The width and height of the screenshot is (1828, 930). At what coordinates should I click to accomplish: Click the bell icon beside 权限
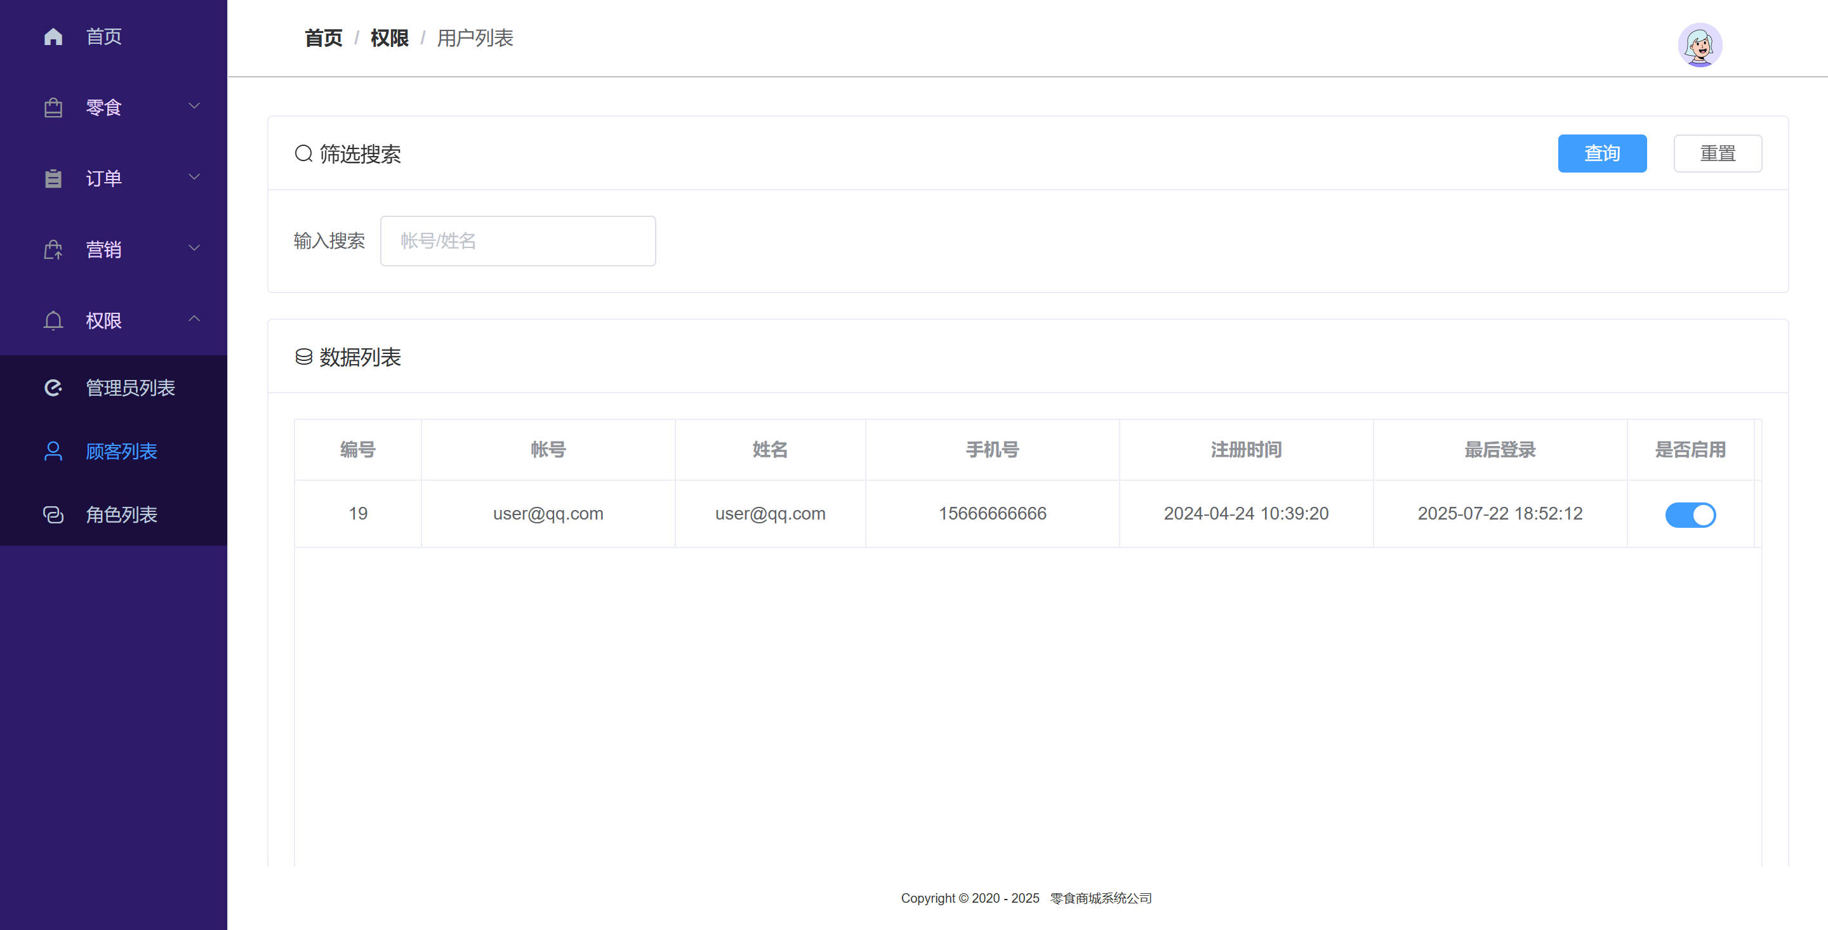click(x=53, y=320)
